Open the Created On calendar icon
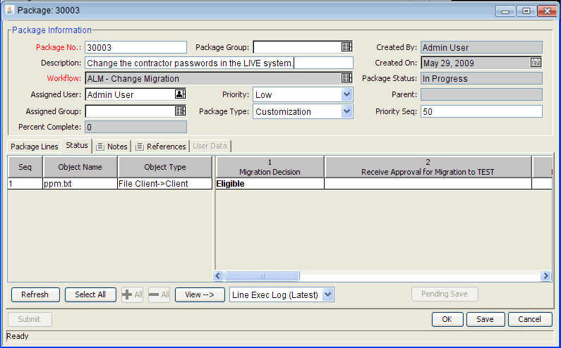Viewport: 561px width, 348px height. click(536, 63)
